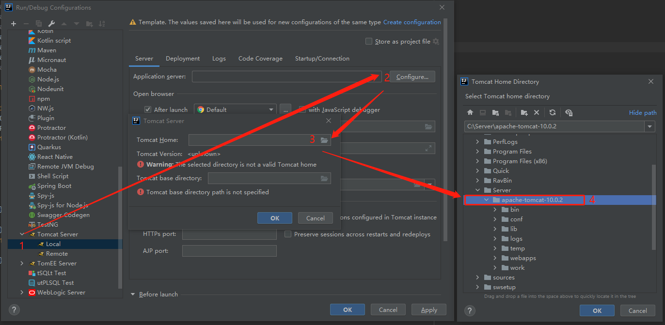Switch to the Server tab
The width and height of the screenshot is (665, 325).
tap(144, 59)
